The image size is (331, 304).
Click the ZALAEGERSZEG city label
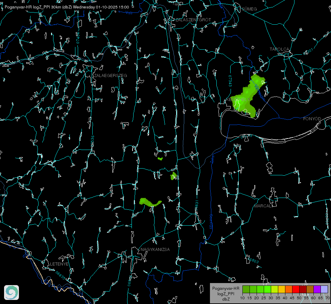pyautogui.click(x=111, y=76)
